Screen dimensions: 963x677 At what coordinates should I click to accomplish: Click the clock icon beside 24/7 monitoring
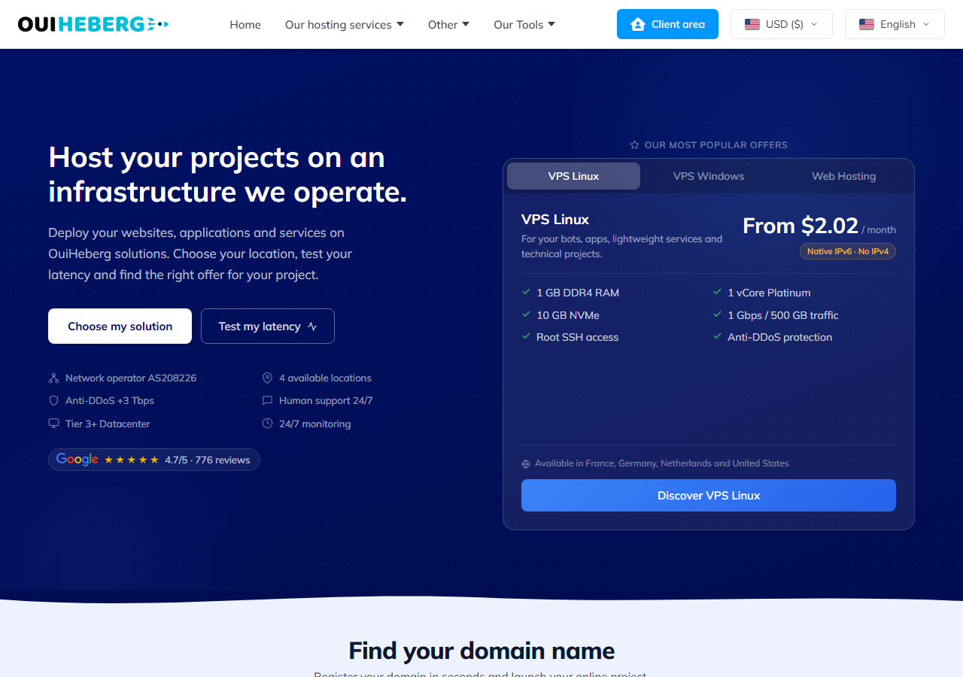[x=267, y=424]
